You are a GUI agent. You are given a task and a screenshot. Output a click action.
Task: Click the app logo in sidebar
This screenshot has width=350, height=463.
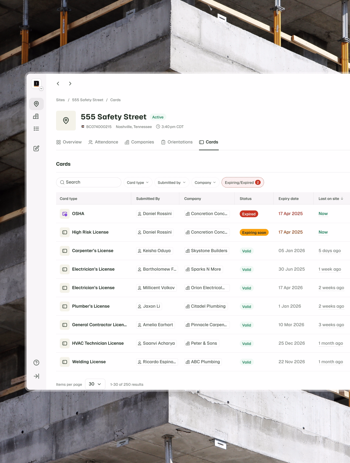[36, 83]
